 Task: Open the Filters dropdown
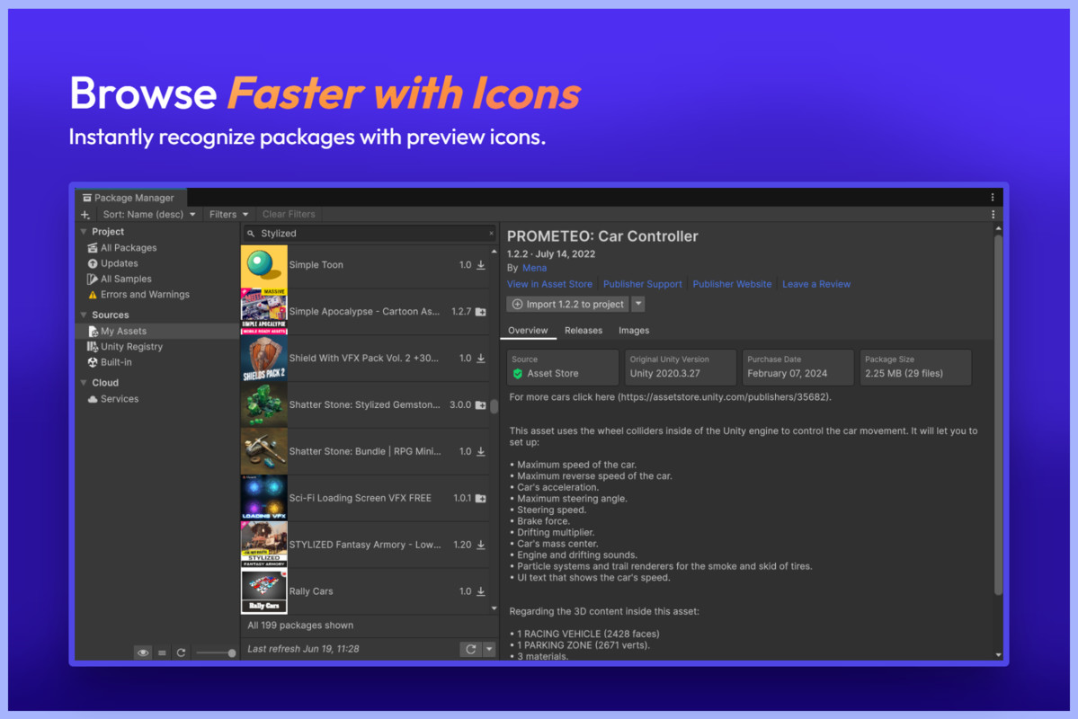pos(228,215)
